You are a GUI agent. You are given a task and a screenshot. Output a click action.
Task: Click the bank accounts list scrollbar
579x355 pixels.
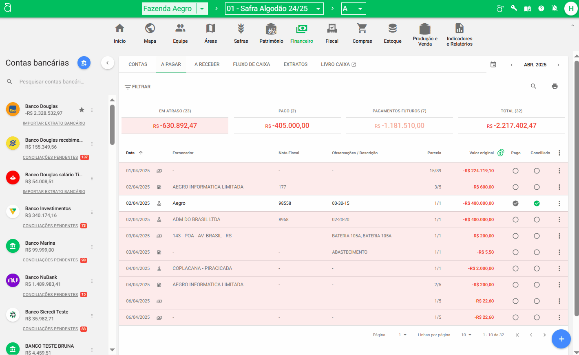[112, 125]
